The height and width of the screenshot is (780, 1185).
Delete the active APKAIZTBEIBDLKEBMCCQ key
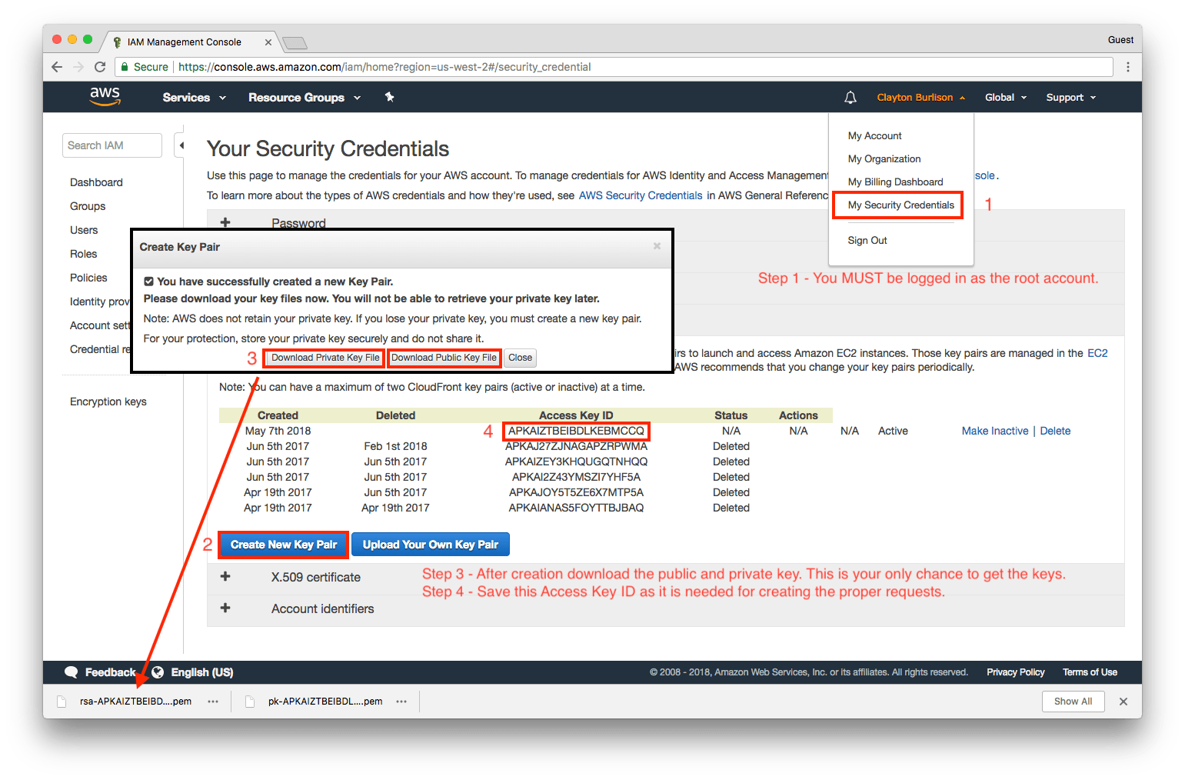click(x=1055, y=431)
